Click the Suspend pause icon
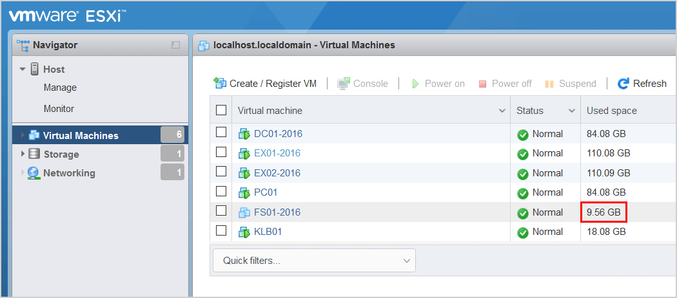Image resolution: width=677 pixels, height=298 pixels. coord(549,84)
